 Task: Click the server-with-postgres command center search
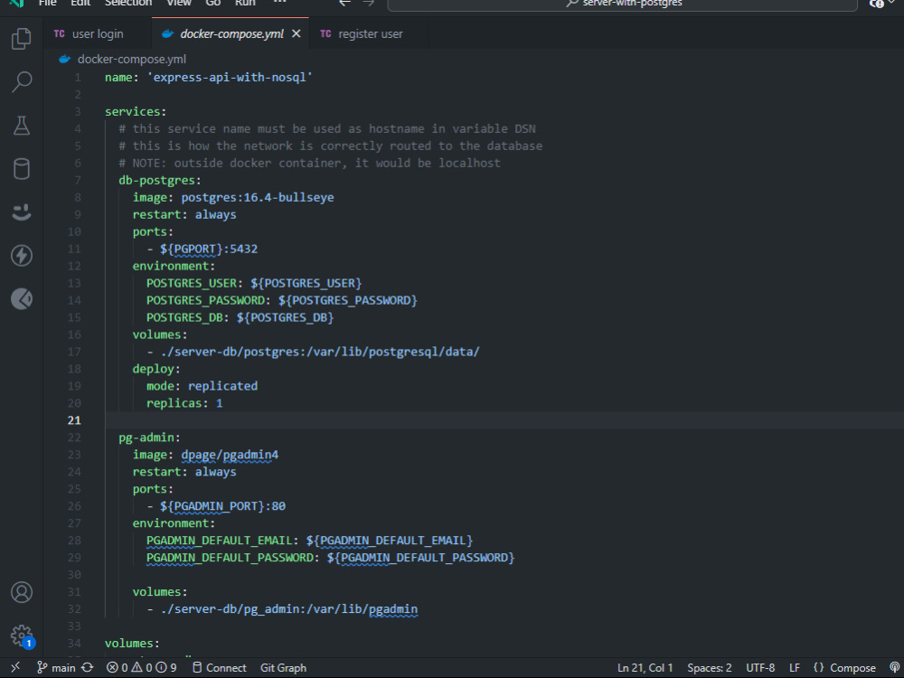pyautogui.click(x=623, y=4)
